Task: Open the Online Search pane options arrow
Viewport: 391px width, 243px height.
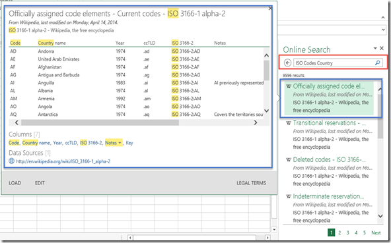Action: (375, 48)
